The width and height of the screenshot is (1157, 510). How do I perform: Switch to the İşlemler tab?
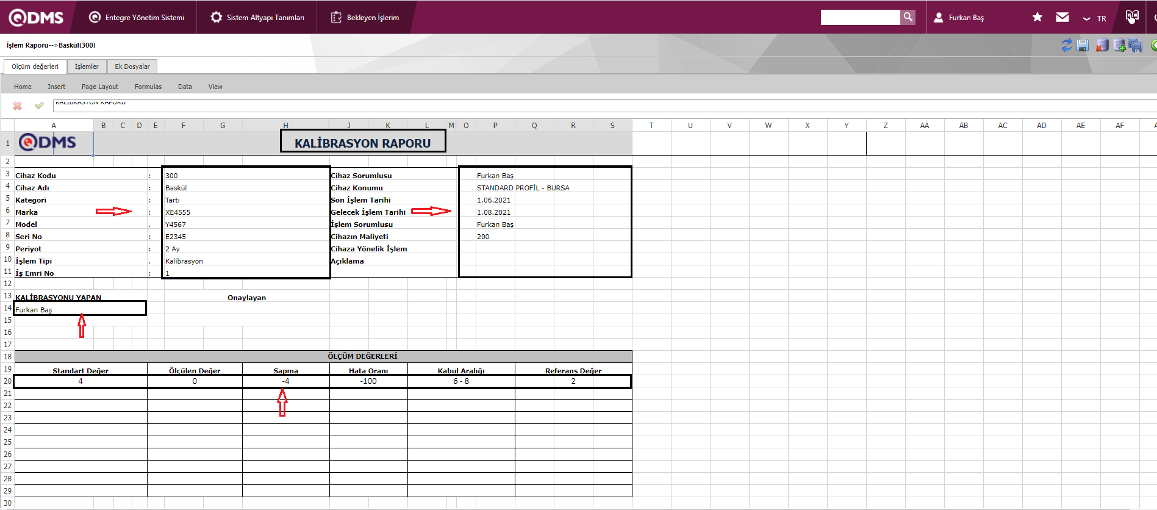coord(87,66)
